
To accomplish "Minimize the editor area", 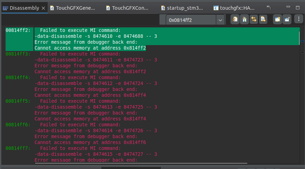I will pyautogui.click(x=288, y=7).
